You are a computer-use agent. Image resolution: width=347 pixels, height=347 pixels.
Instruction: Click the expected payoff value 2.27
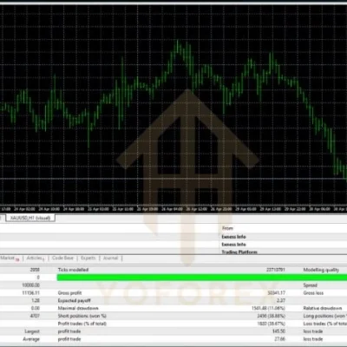click(x=281, y=300)
